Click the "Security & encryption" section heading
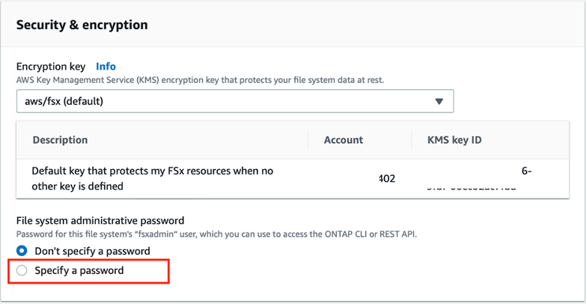This screenshot has width=587, height=304. [82, 25]
